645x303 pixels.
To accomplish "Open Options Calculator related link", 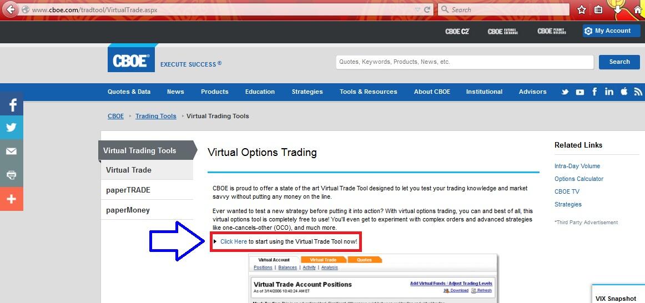I will pos(579,179).
